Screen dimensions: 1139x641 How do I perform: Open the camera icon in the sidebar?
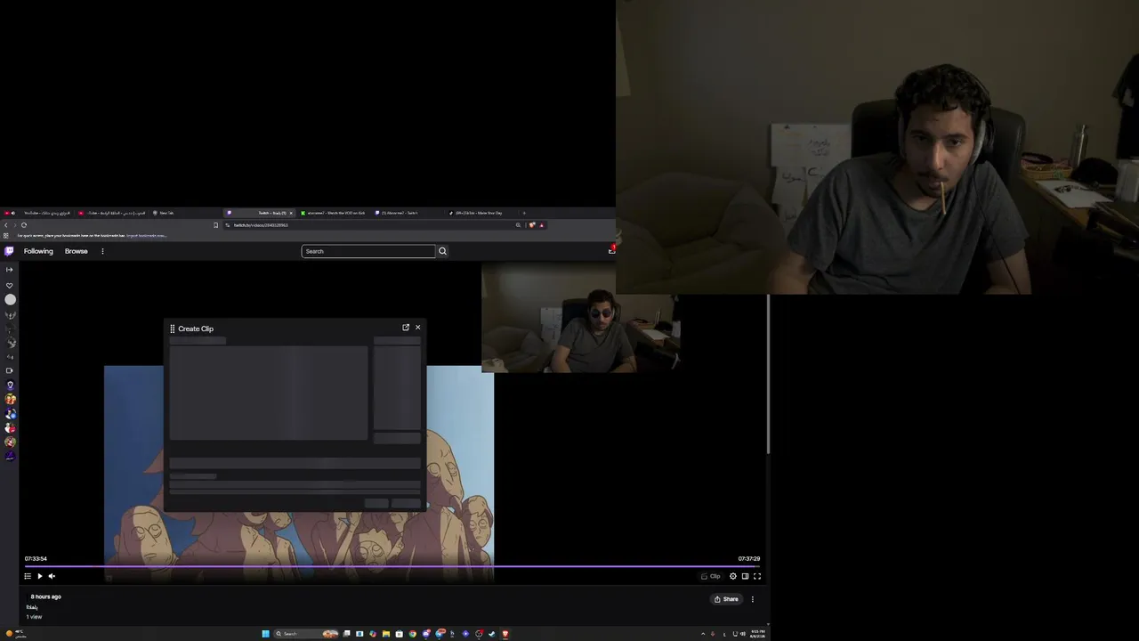[10, 370]
